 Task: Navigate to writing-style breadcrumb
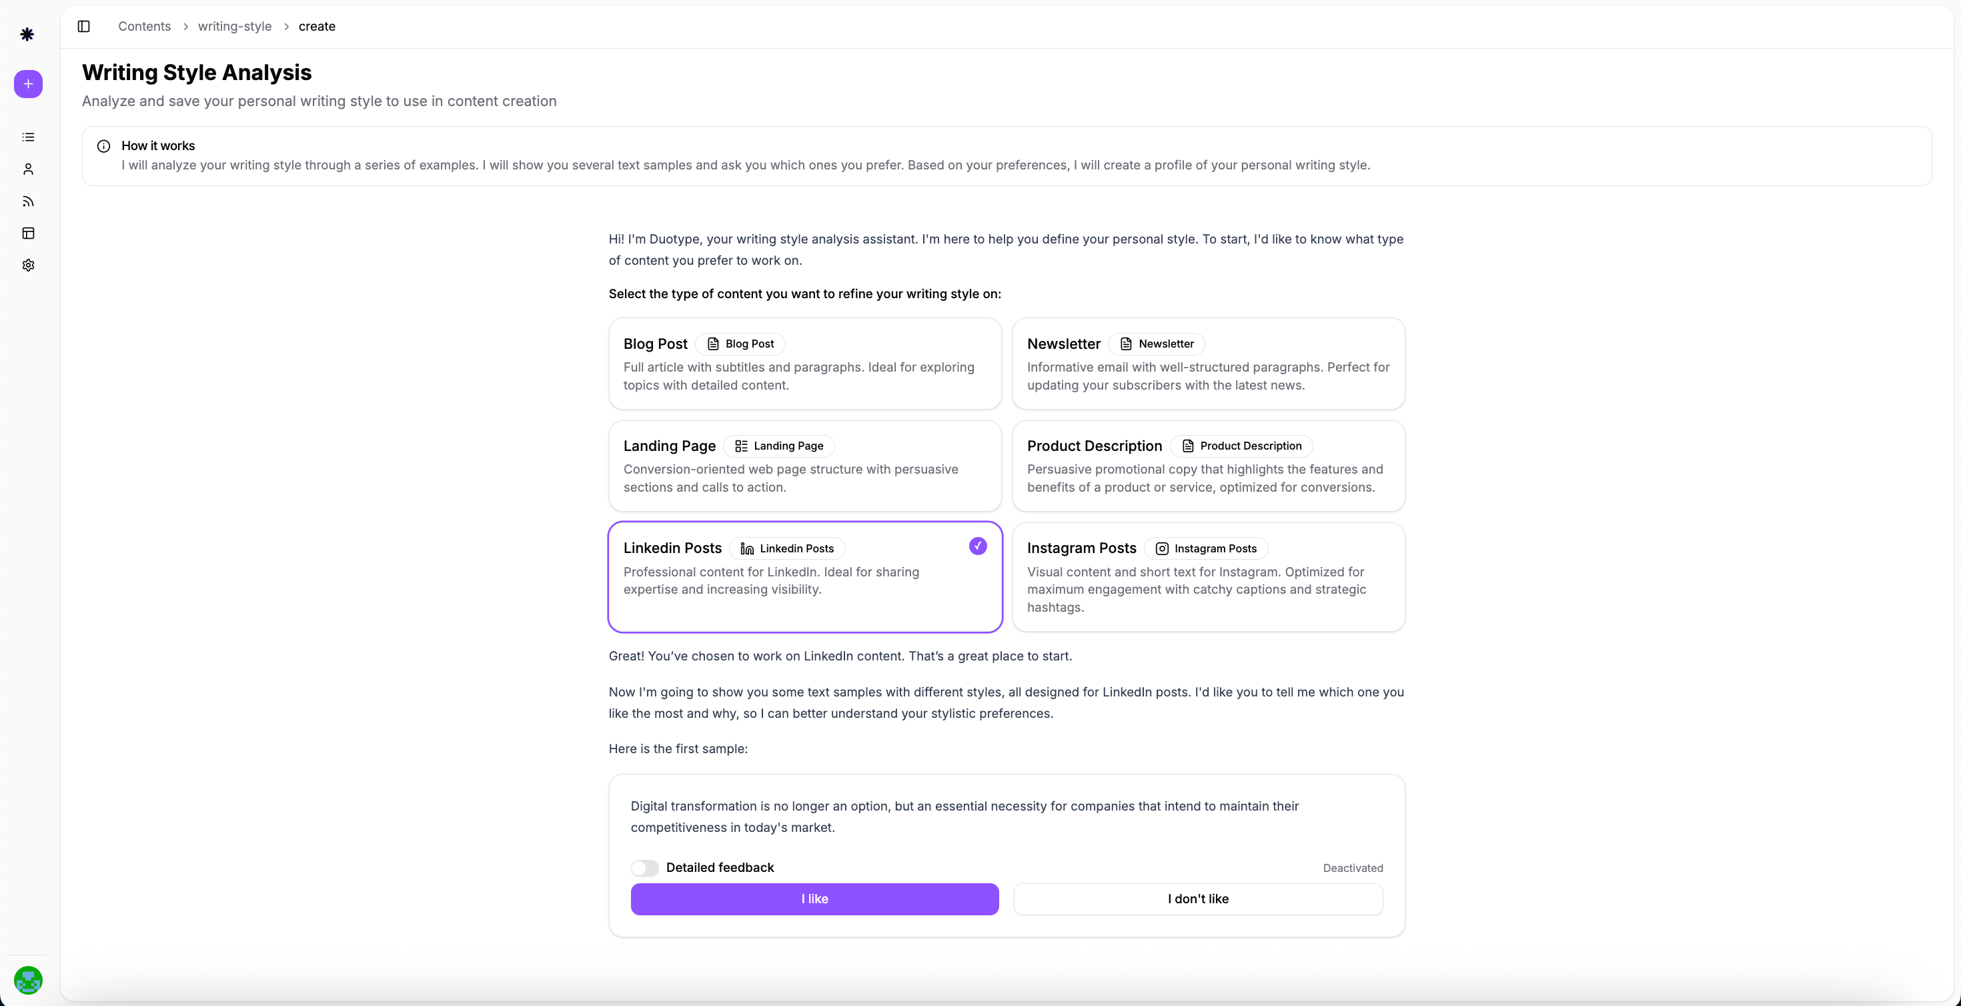235,27
